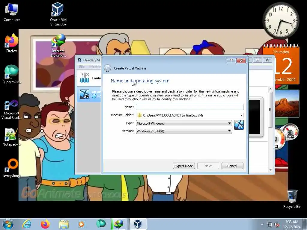307x230 pixels.
Task: Click scrollbar up arrow in VirtualBox Manager
Action: tap(270, 89)
